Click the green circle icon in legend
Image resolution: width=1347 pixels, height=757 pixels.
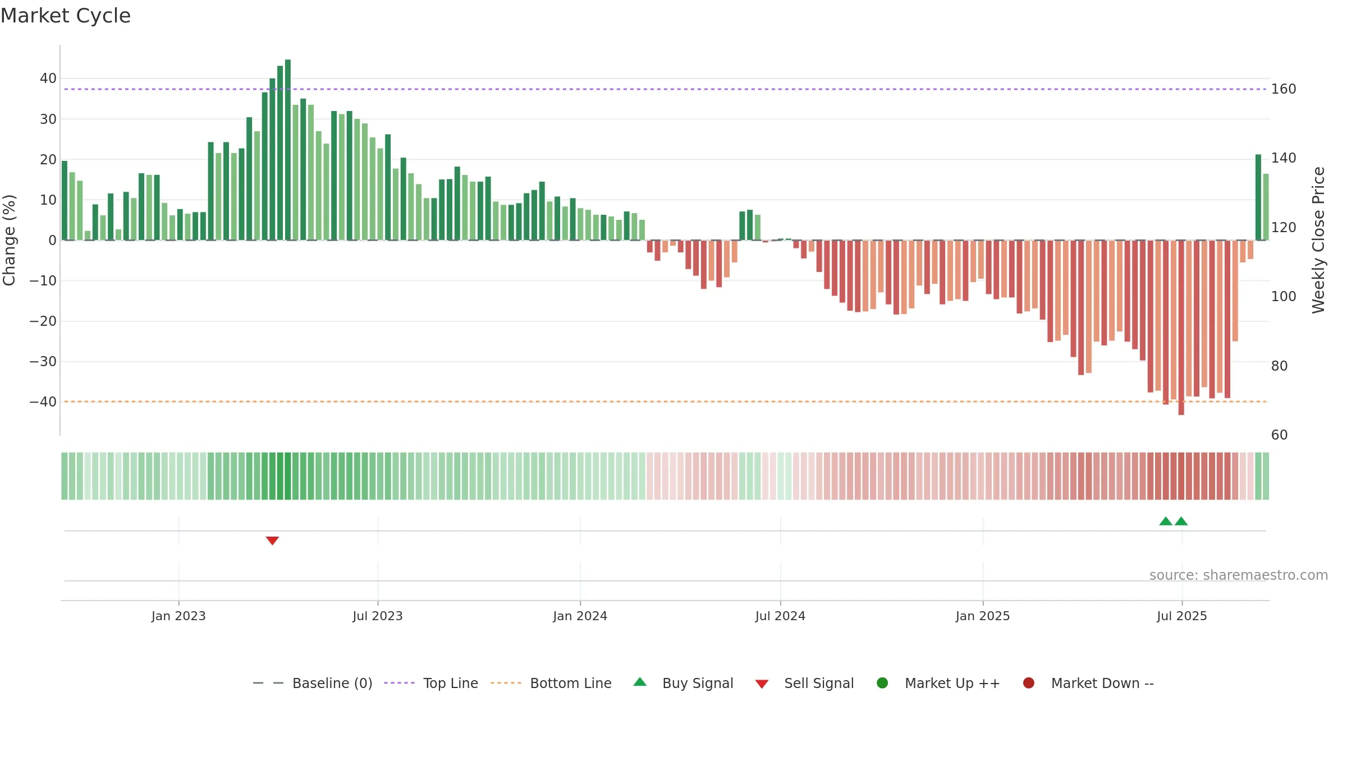point(882,683)
